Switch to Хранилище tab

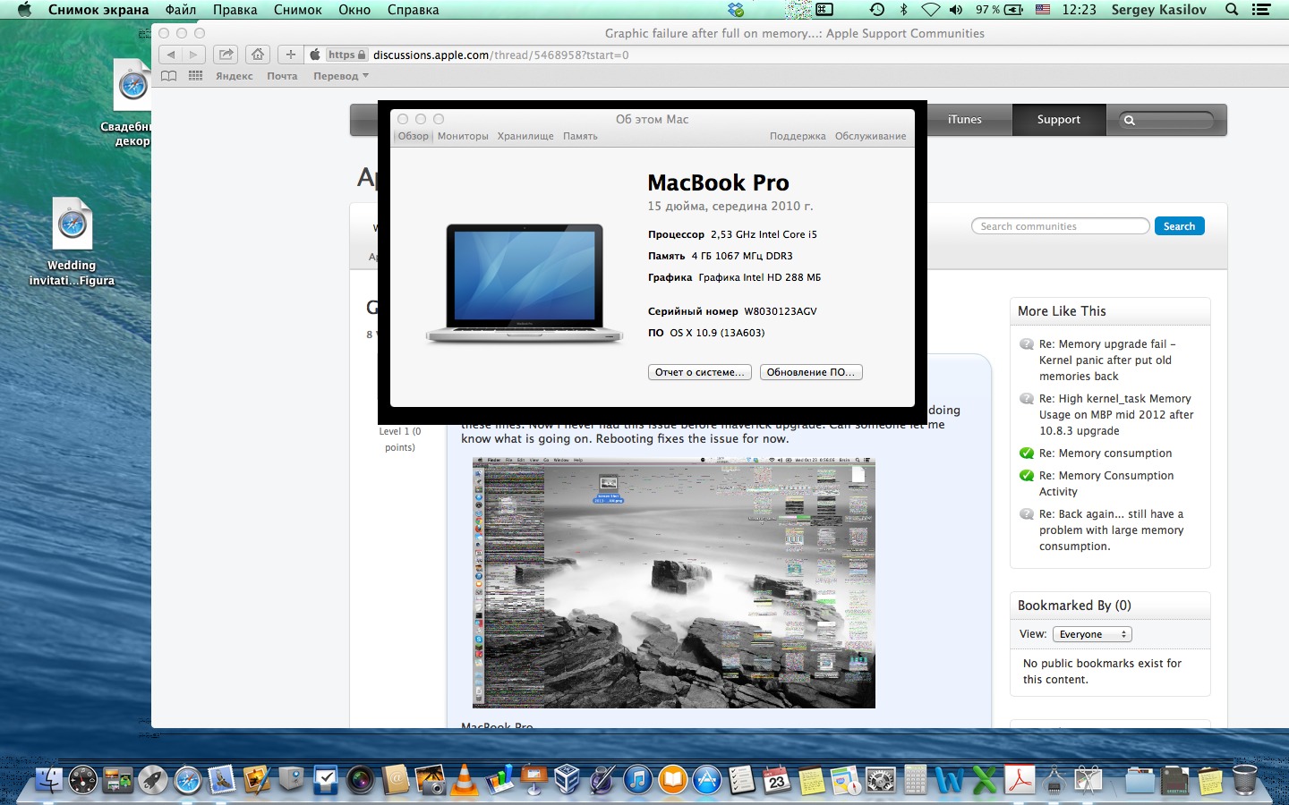(525, 136)
